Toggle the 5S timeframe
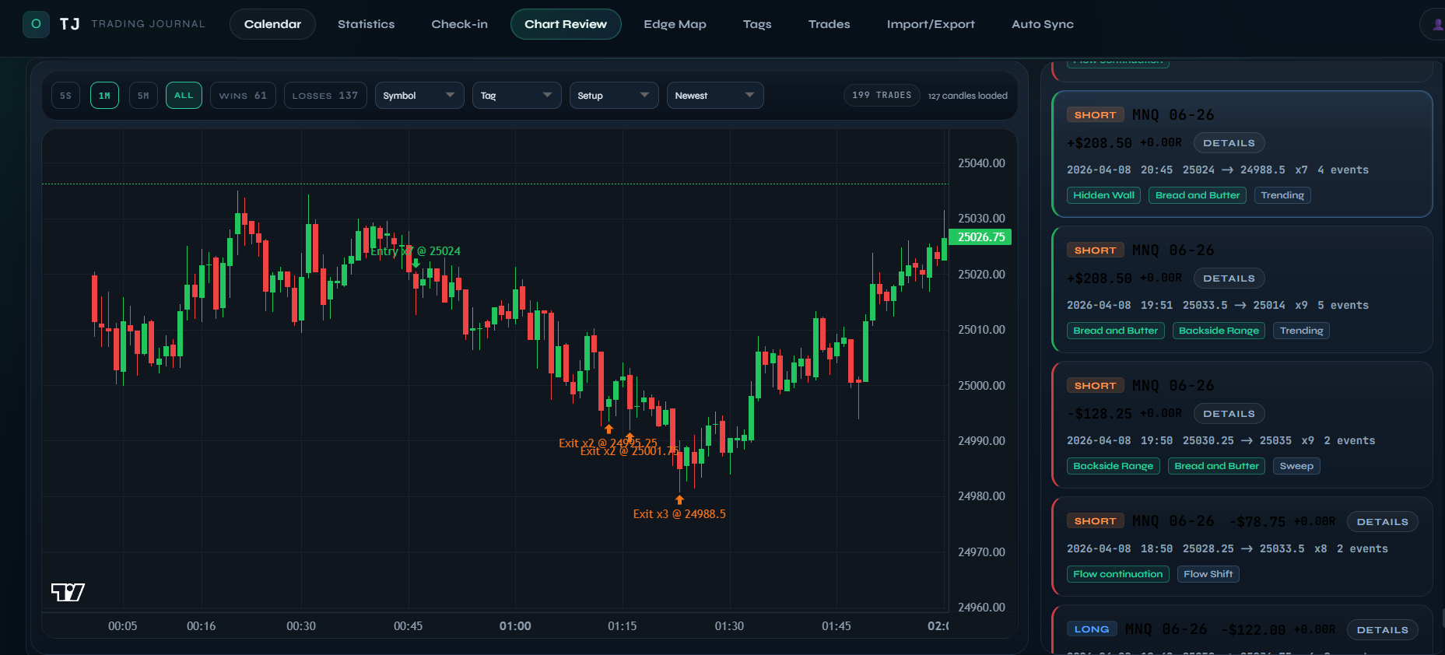 coord(65,96)
